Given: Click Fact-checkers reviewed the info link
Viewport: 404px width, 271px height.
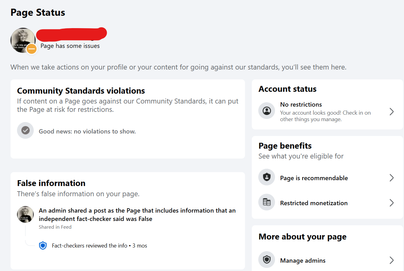Looking at the screenshot, I should [x=89, y=246].
